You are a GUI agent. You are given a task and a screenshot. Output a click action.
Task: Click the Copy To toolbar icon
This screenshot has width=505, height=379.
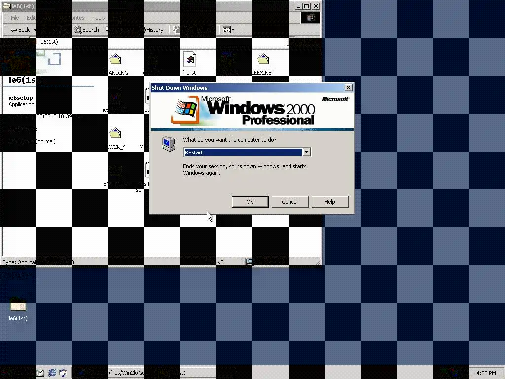tap(188, 30)
